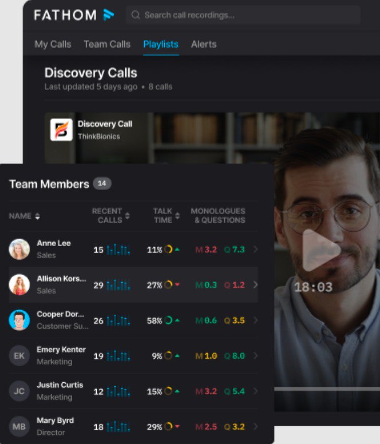Click the video progress bar
This screenshot has height=444, width=380.
pos(326,389)
